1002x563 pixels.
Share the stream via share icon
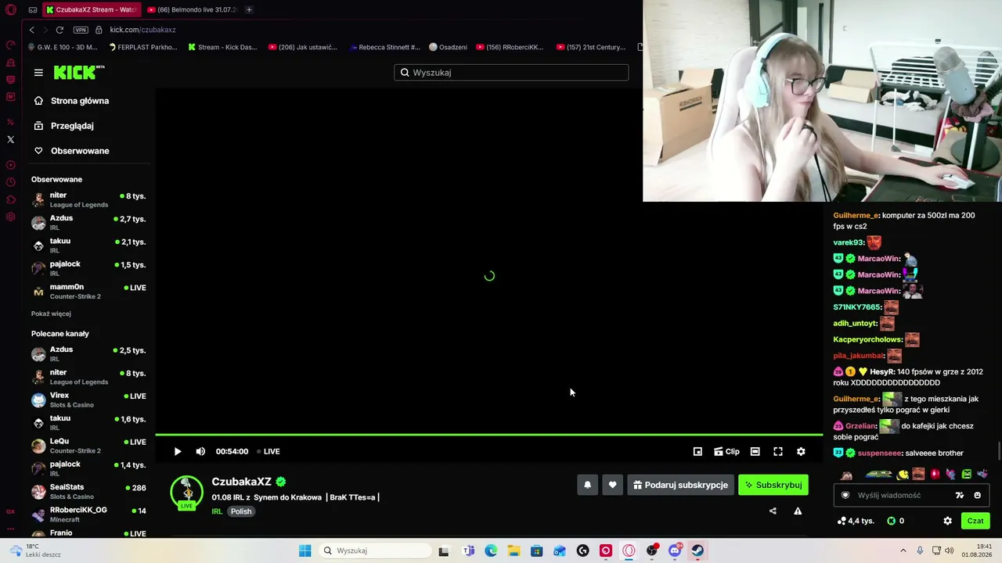773,511
